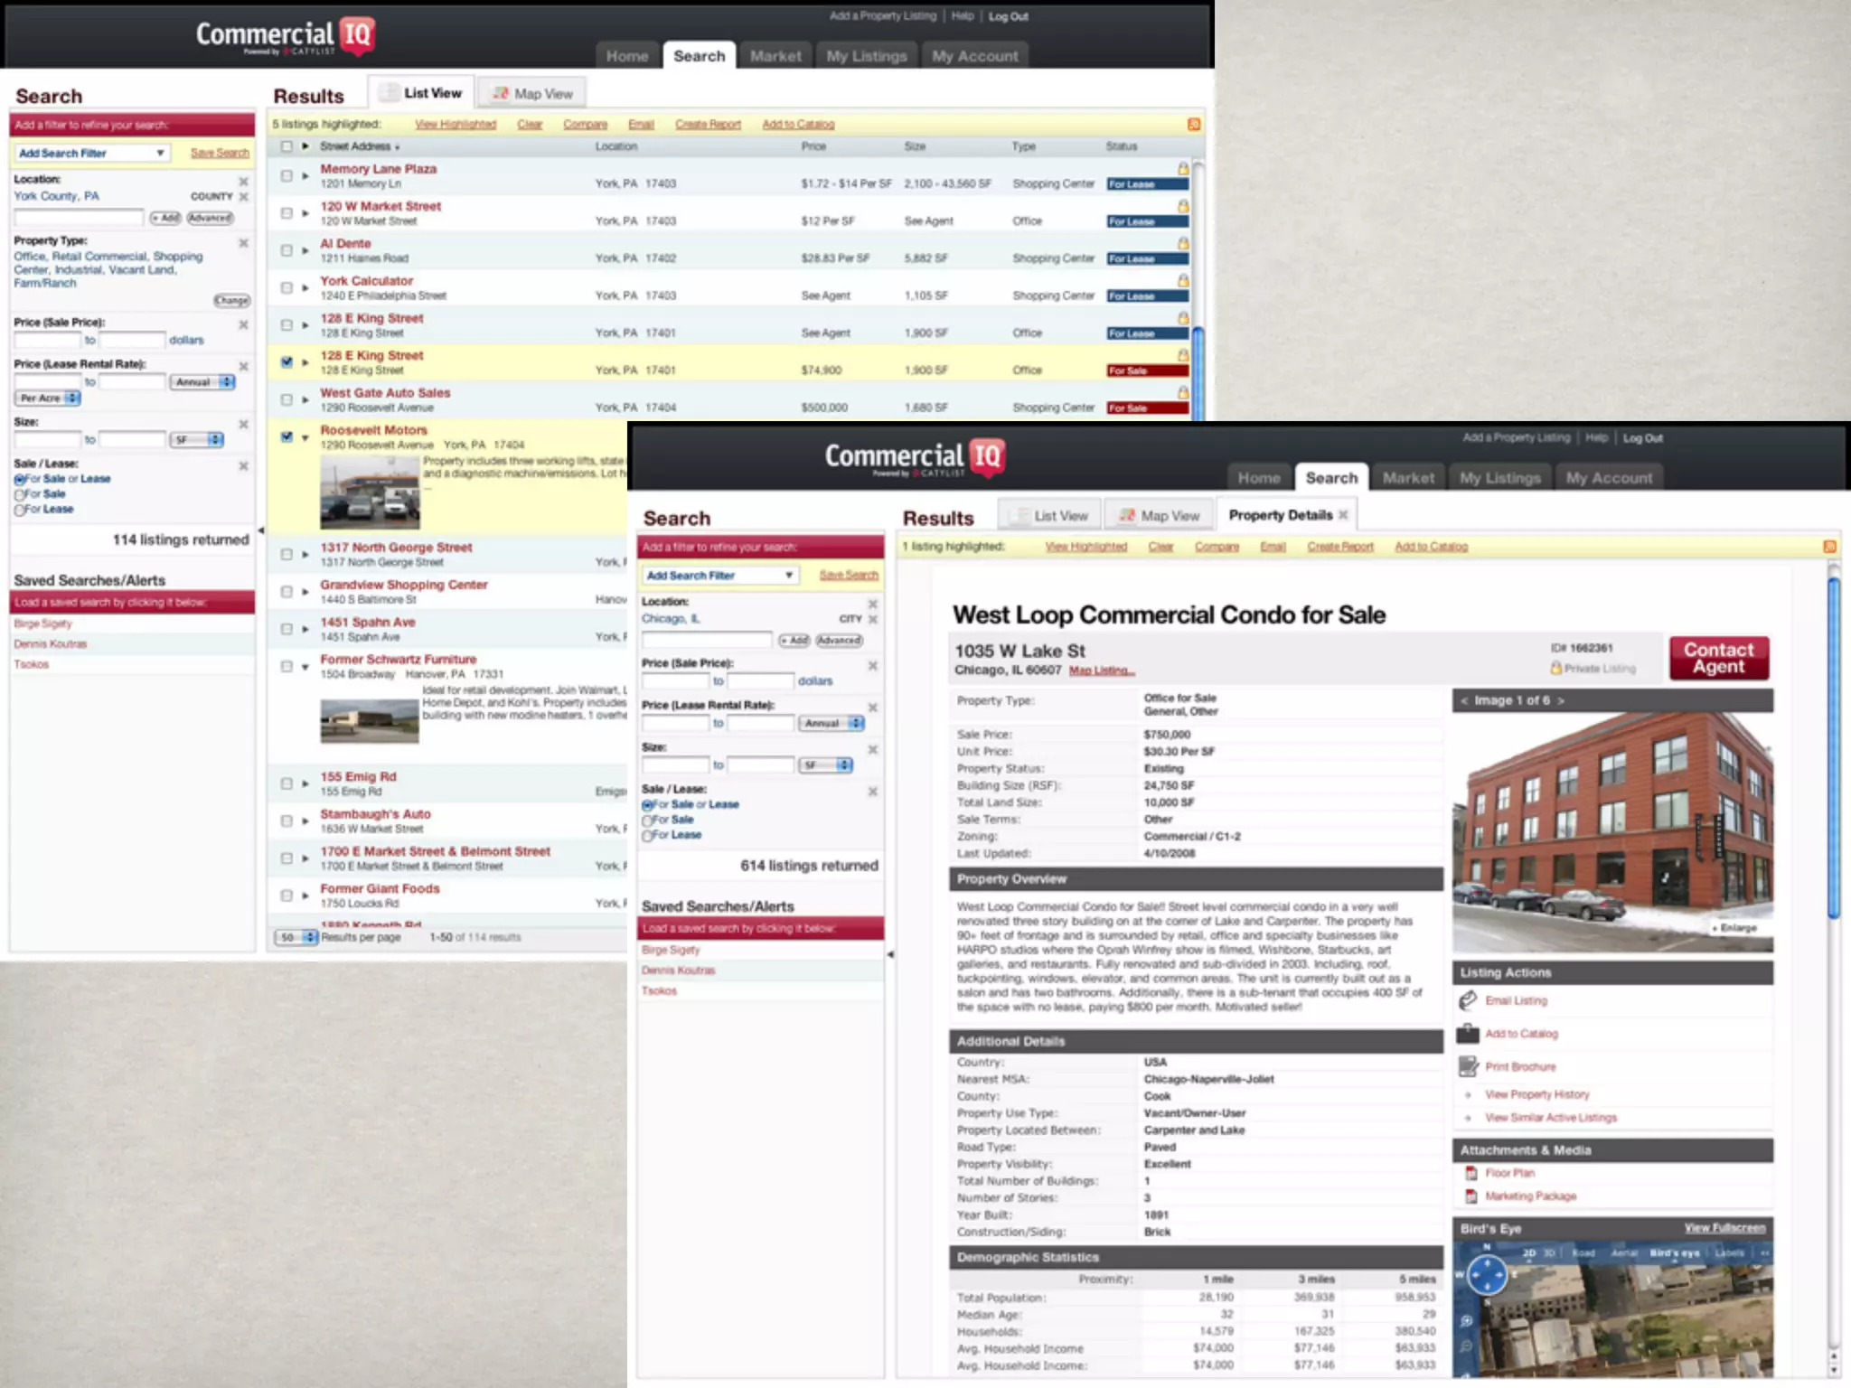The width and height of the screenshot is (1851, 1388).
Task: Check the Al Dente listing checkbox
Action: [287, 250]
